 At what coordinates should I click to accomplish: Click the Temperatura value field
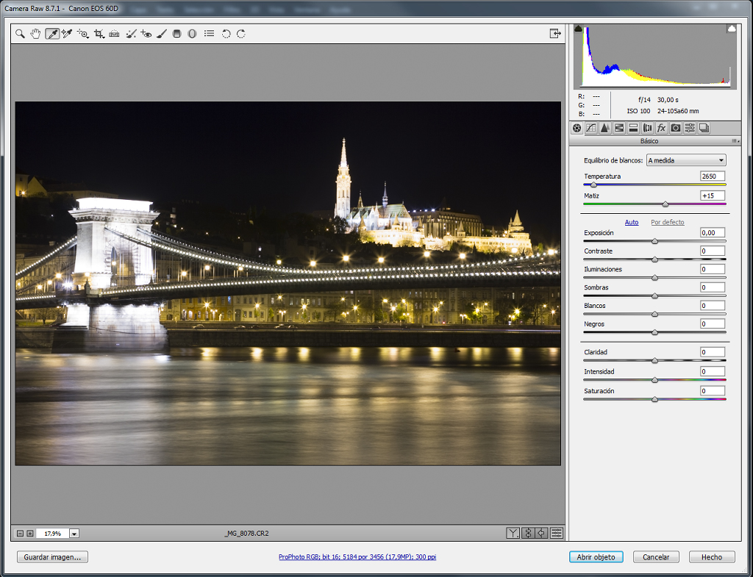(x=713, y=176)
